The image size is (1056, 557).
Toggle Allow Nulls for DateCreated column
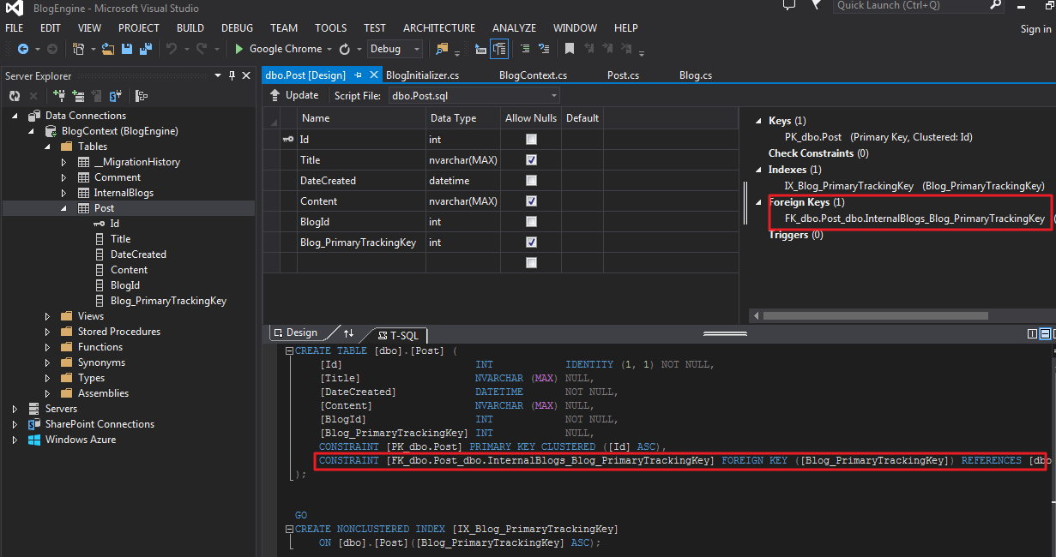pyautogui.click(x=531, y=180)
